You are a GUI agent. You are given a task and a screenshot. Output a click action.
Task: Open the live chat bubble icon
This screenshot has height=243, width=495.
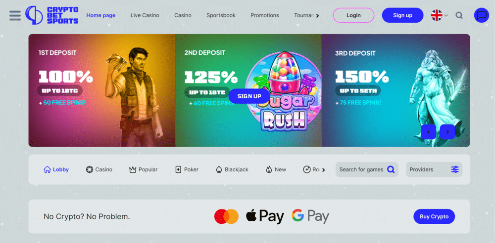(x=481, y=15)
